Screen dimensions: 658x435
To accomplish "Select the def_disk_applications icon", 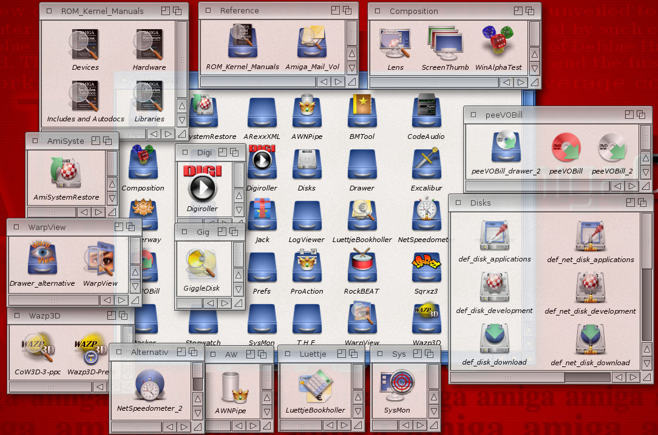I will point(494,236).
